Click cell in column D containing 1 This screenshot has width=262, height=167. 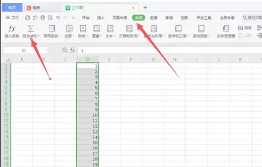click(x=88, y=66)
